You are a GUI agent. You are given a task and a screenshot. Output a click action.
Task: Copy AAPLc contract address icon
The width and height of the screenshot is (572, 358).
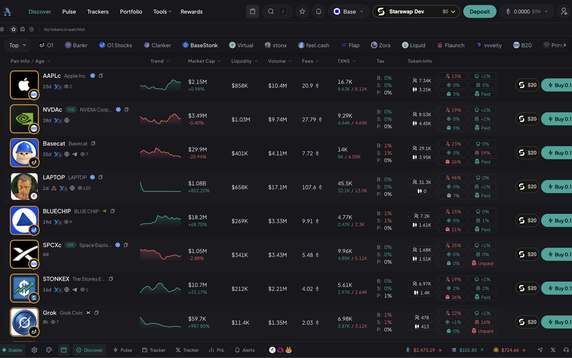[101, 76]
